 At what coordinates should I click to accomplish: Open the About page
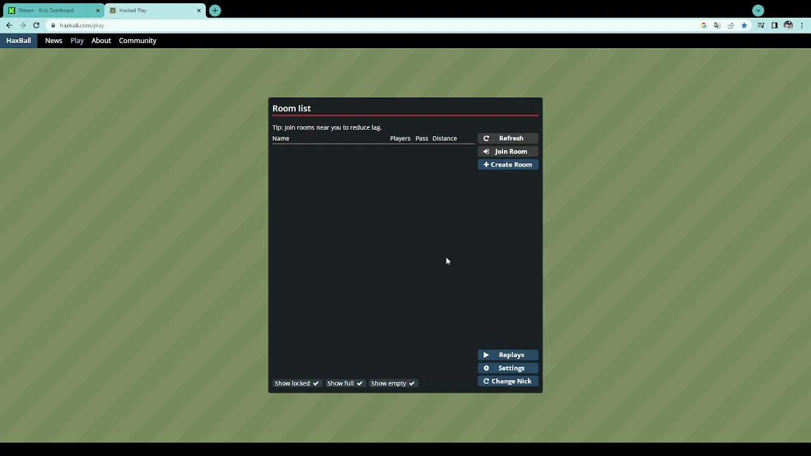tap(101, 41)
